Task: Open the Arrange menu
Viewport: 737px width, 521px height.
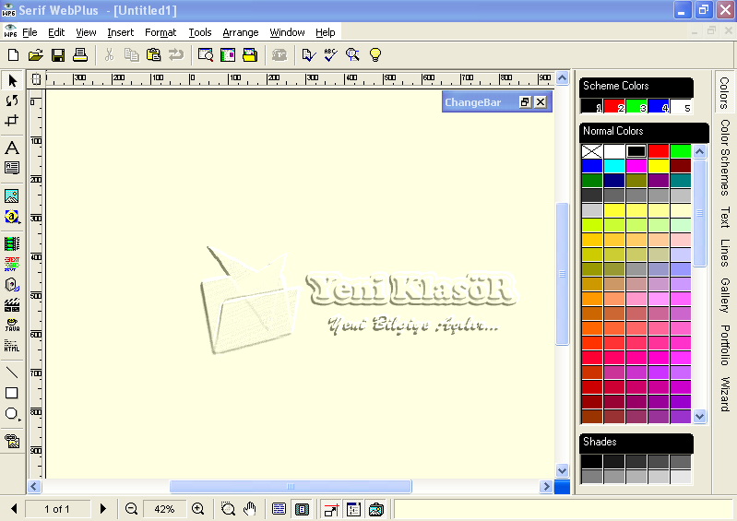Action: [241, 32]
